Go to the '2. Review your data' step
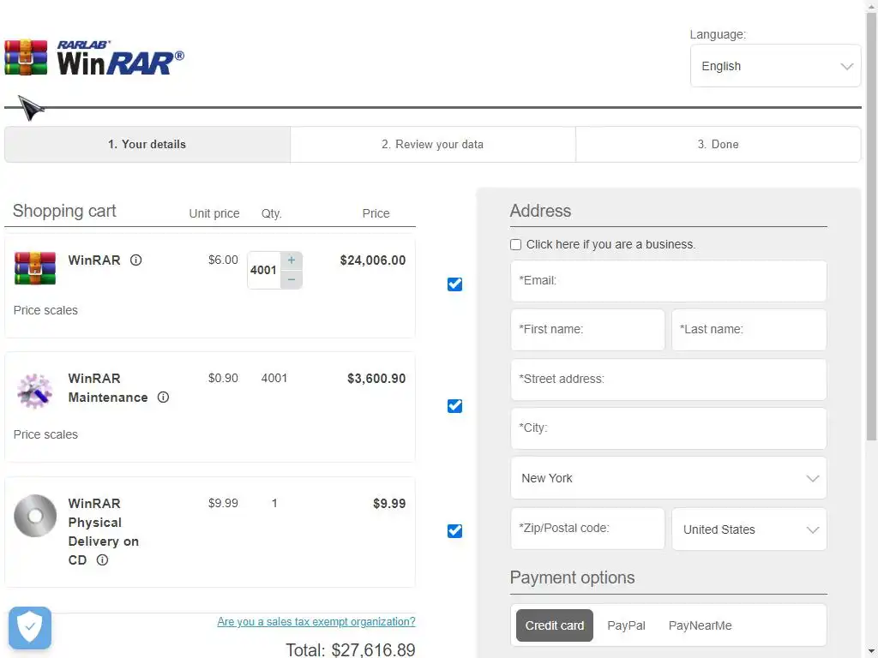The image size is (878, 658). (433, 144)
